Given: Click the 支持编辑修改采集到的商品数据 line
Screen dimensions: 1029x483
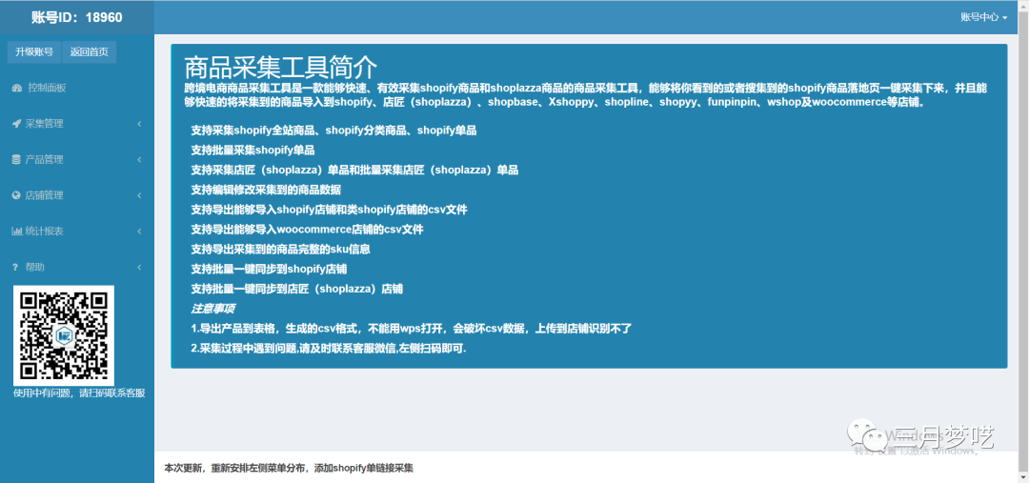Looking at the screenshot, I should pos(266,190).
